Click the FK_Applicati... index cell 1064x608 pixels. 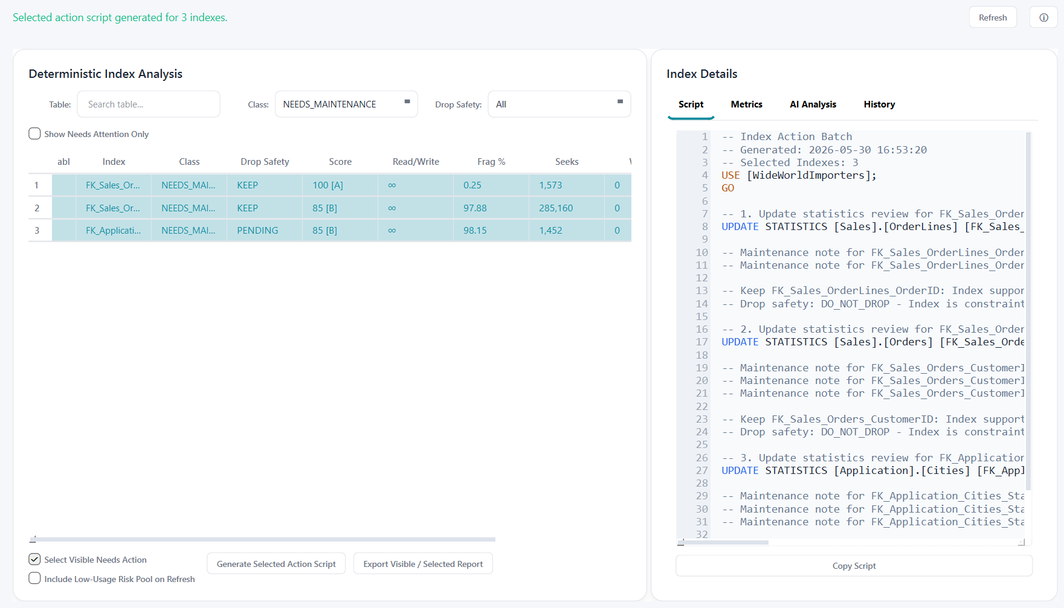point(114,231)
